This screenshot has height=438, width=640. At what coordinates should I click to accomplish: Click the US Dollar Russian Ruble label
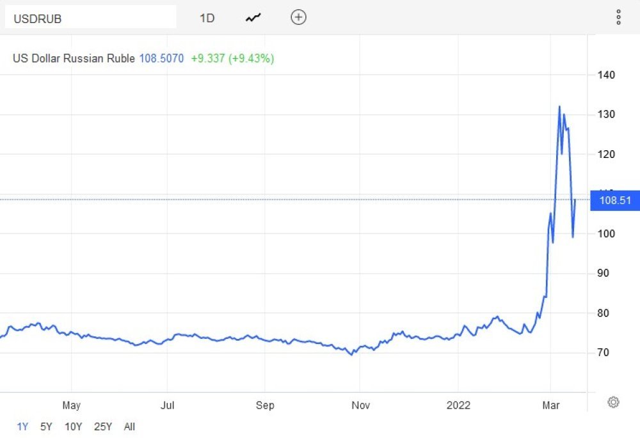(x=74, y=59)
